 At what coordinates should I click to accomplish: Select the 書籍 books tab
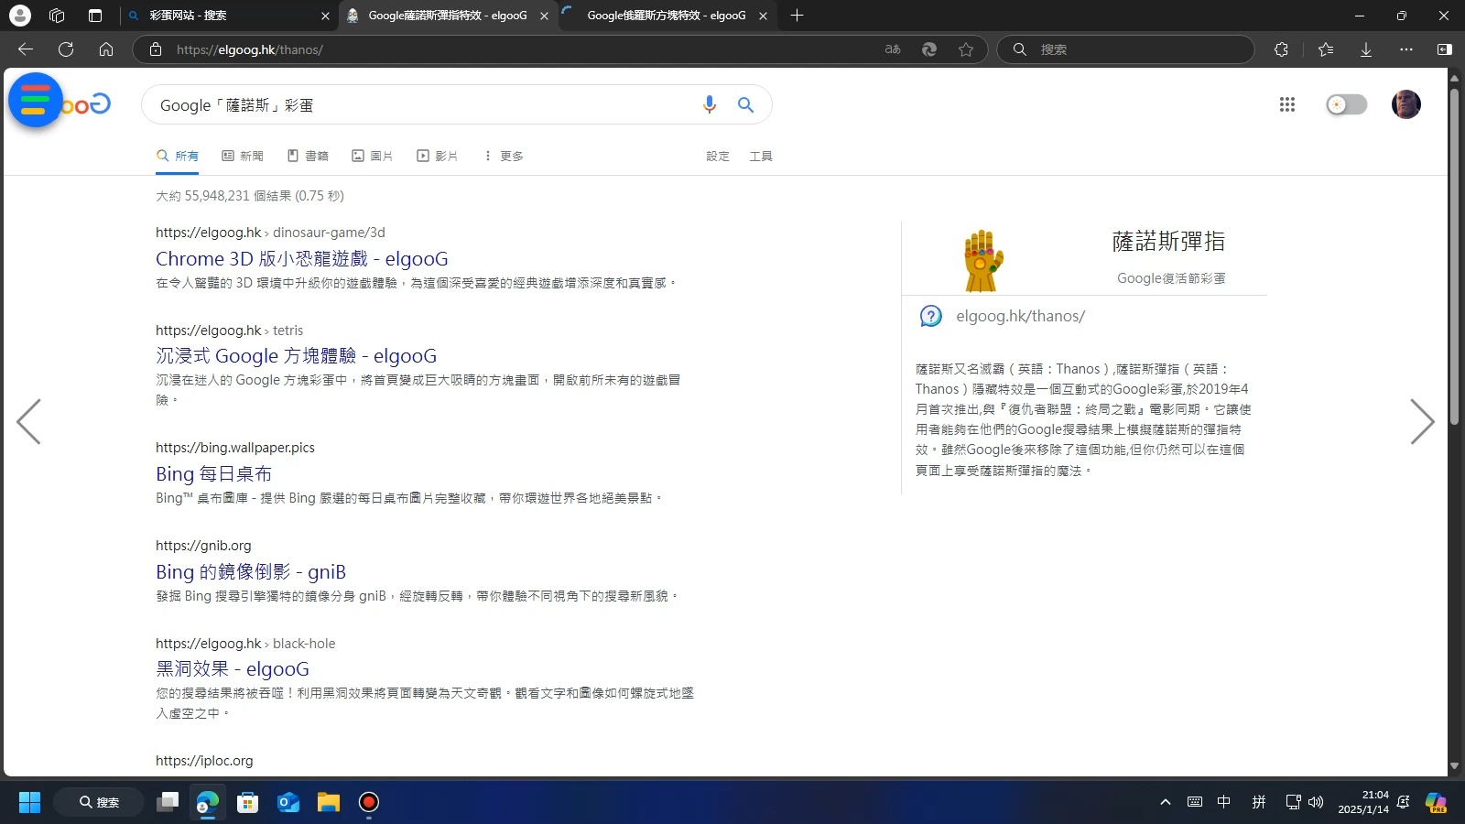(x=308, y=156)
